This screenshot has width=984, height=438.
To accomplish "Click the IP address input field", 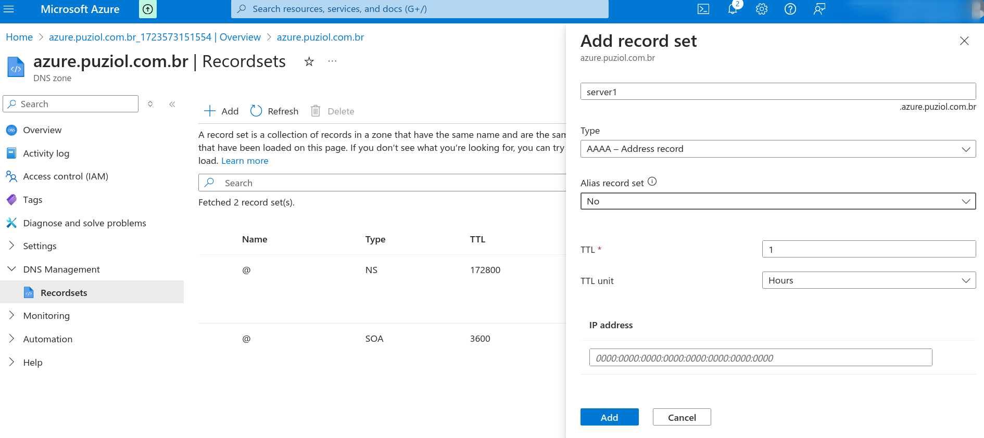I will (760, 358).
